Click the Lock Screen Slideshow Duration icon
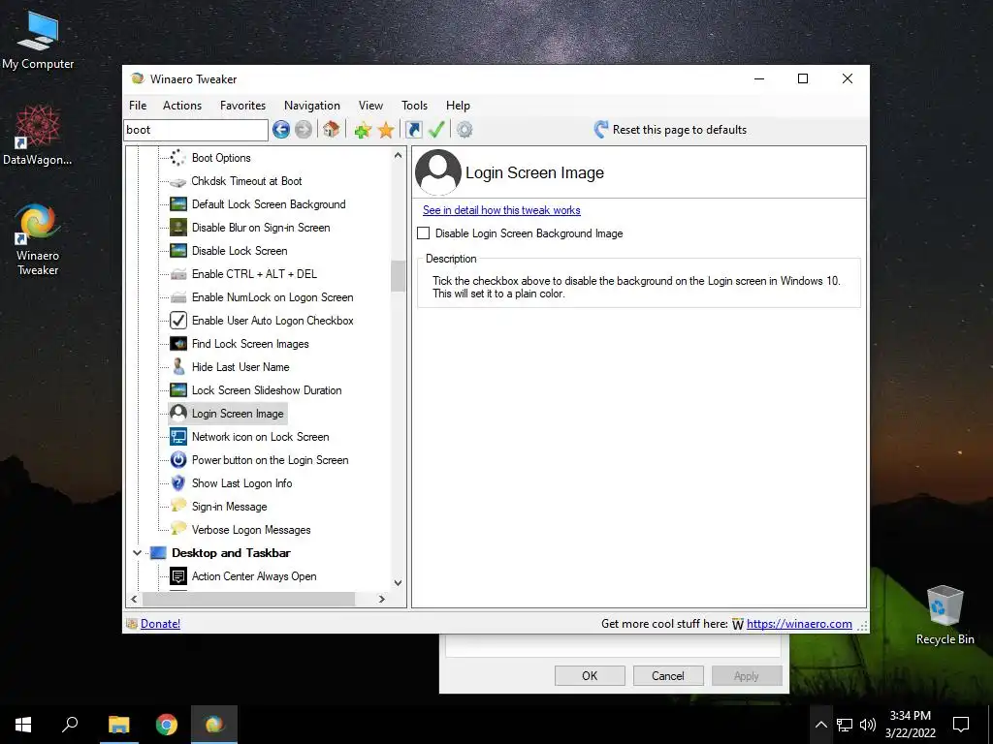The width and height of the screenshot is (993, 744). point(178,390)
